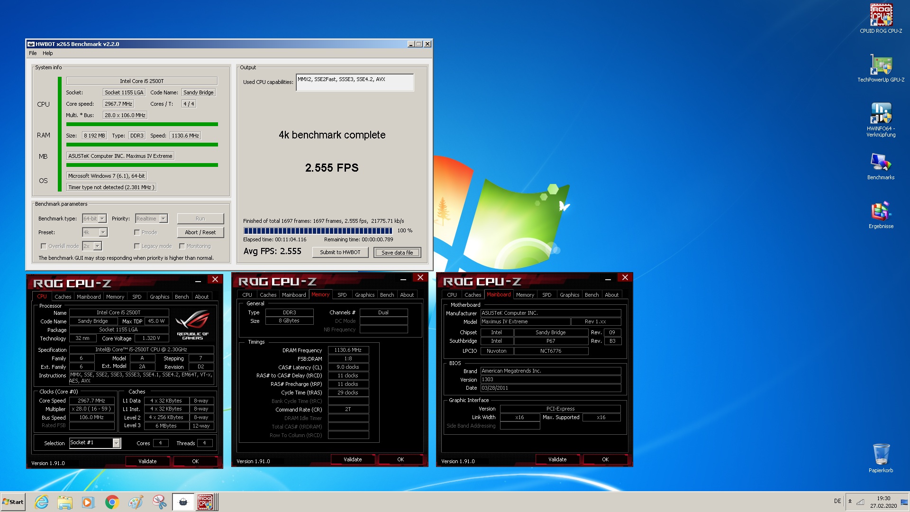The width and height of the screenshot is (910, 512).
Task: Switch to Caches tab in CPU window
Action: pyautogui.click(x=63, y=297)
